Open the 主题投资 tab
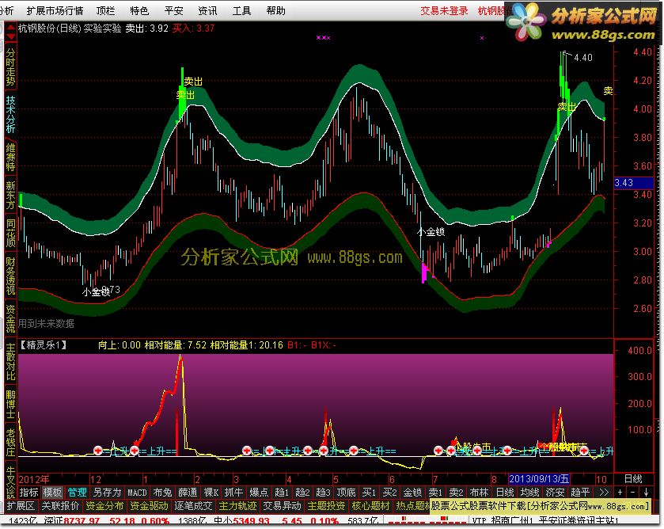Image resolution: width=664 pixels, height=529 pixels. tap(325, 506)
